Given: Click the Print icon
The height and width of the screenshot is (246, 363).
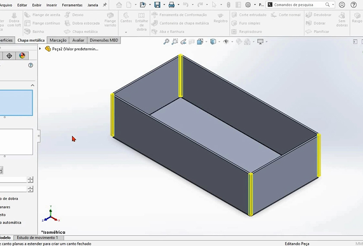Looking at the screenshot, I should 171,5.
